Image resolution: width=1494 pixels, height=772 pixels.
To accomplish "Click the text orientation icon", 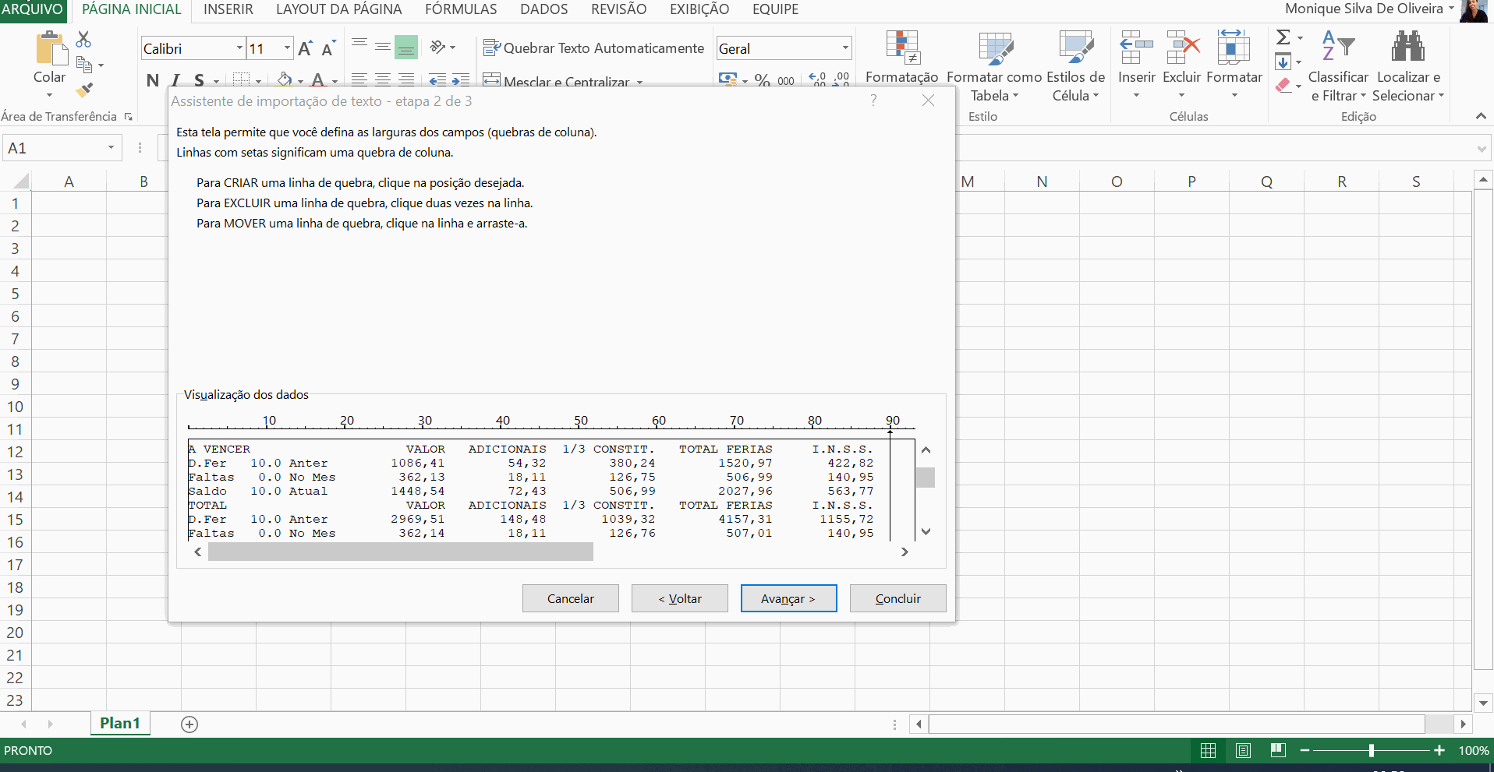I will click(x=437, y=48).
